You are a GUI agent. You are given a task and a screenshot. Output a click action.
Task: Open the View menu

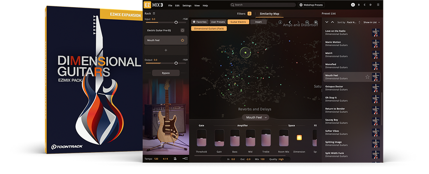point(197,5)
